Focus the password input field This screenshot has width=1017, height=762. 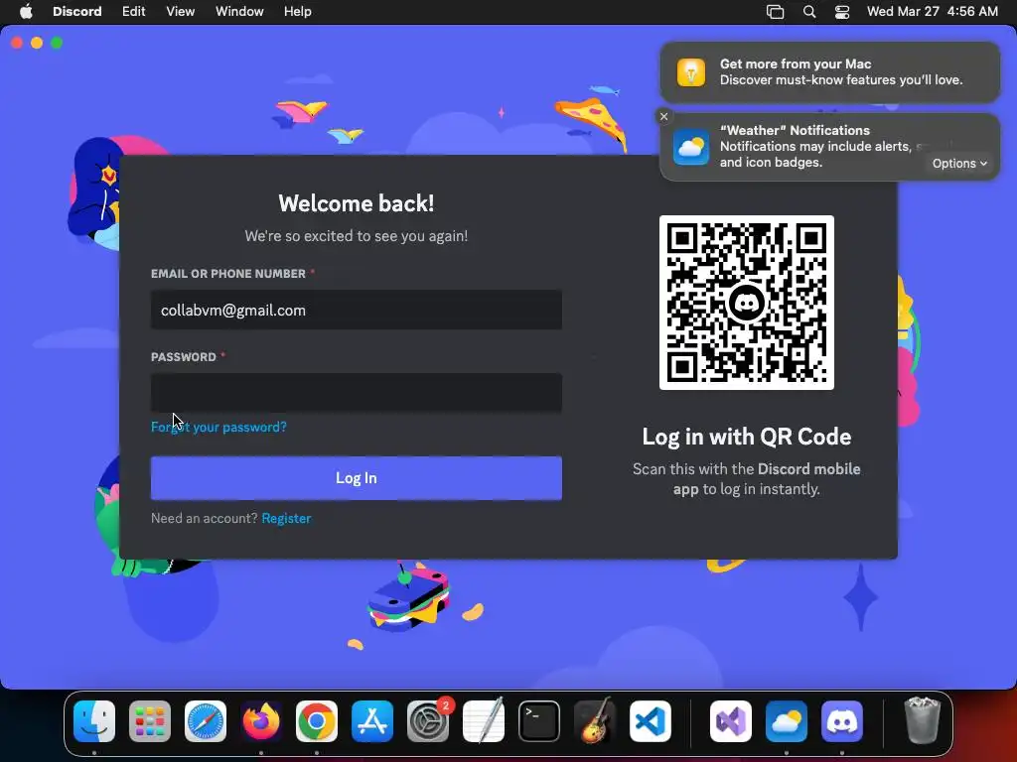[x=357, y=393]
